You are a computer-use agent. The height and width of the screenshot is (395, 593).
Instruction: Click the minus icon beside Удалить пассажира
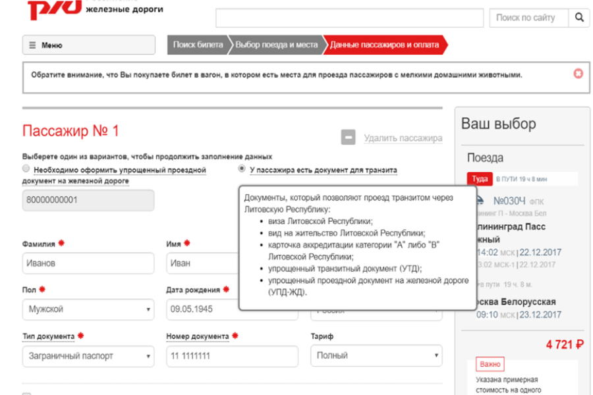coord(348,138)
